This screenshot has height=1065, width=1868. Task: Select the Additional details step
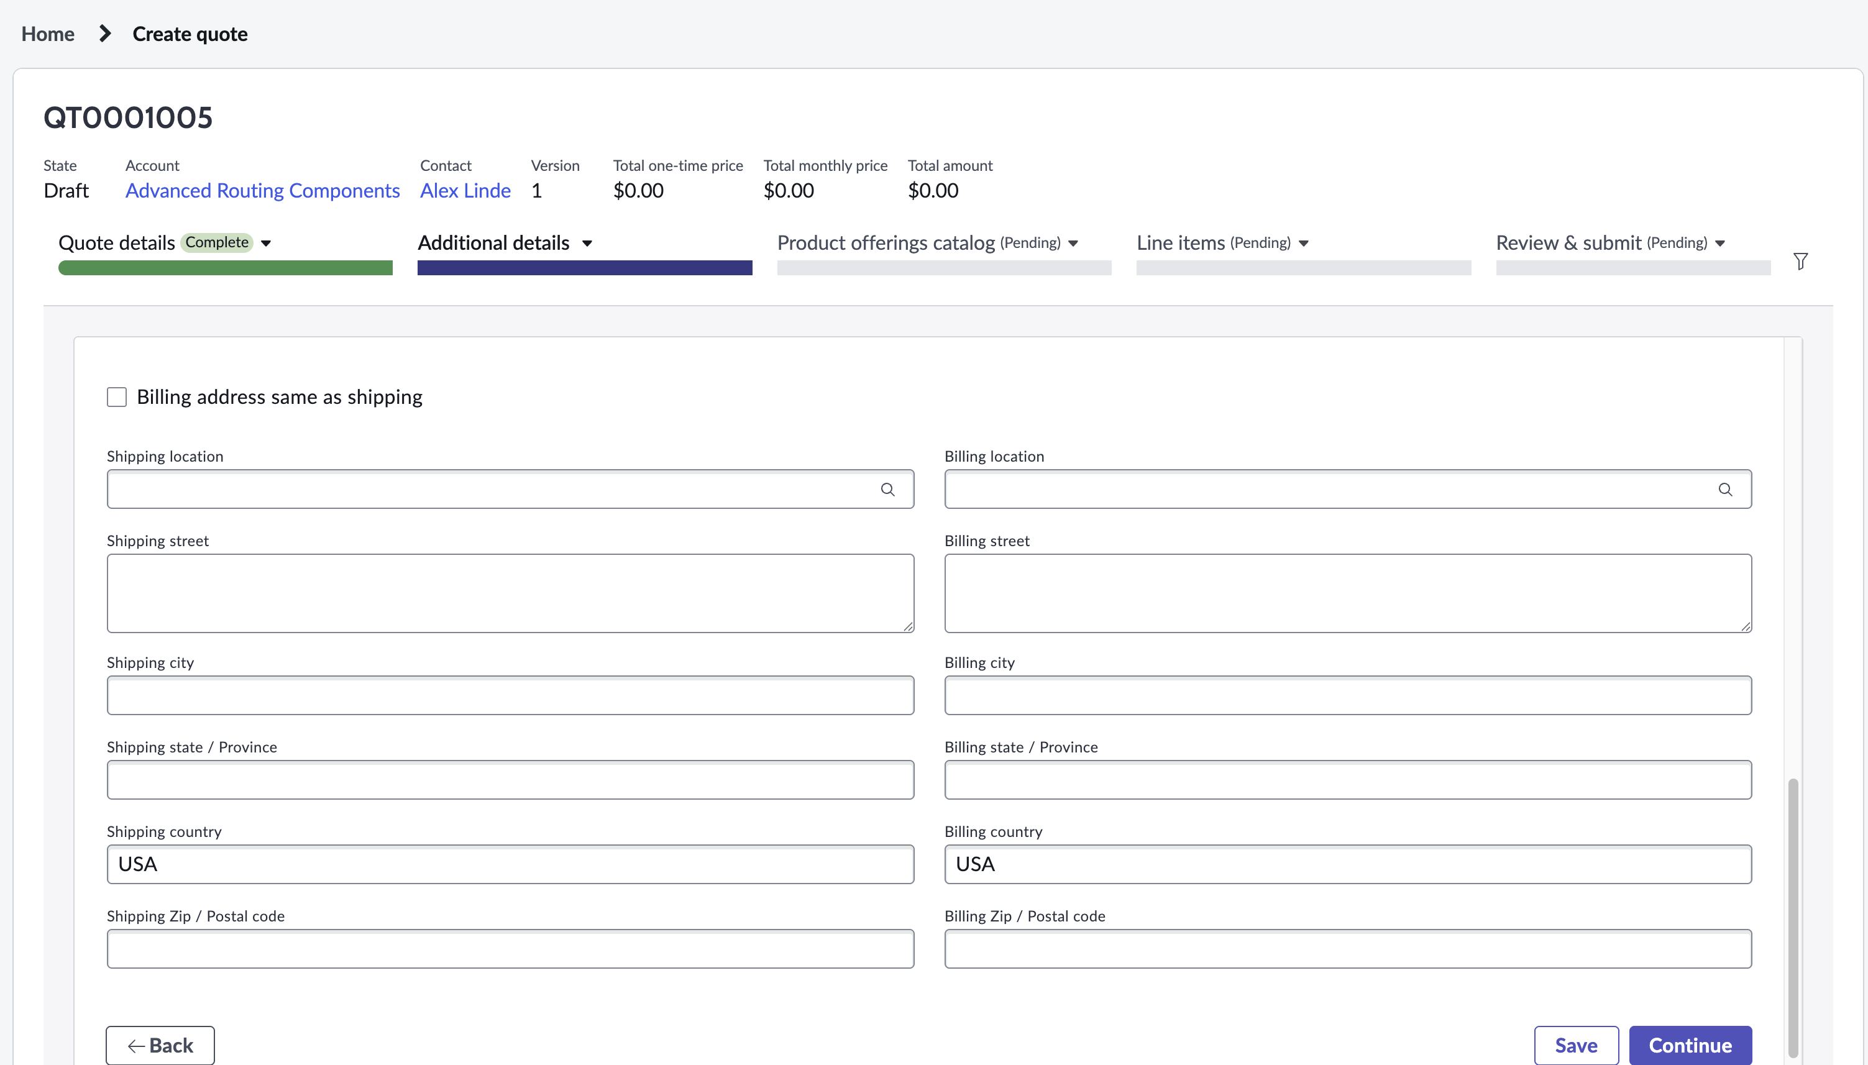coord(493,243)
